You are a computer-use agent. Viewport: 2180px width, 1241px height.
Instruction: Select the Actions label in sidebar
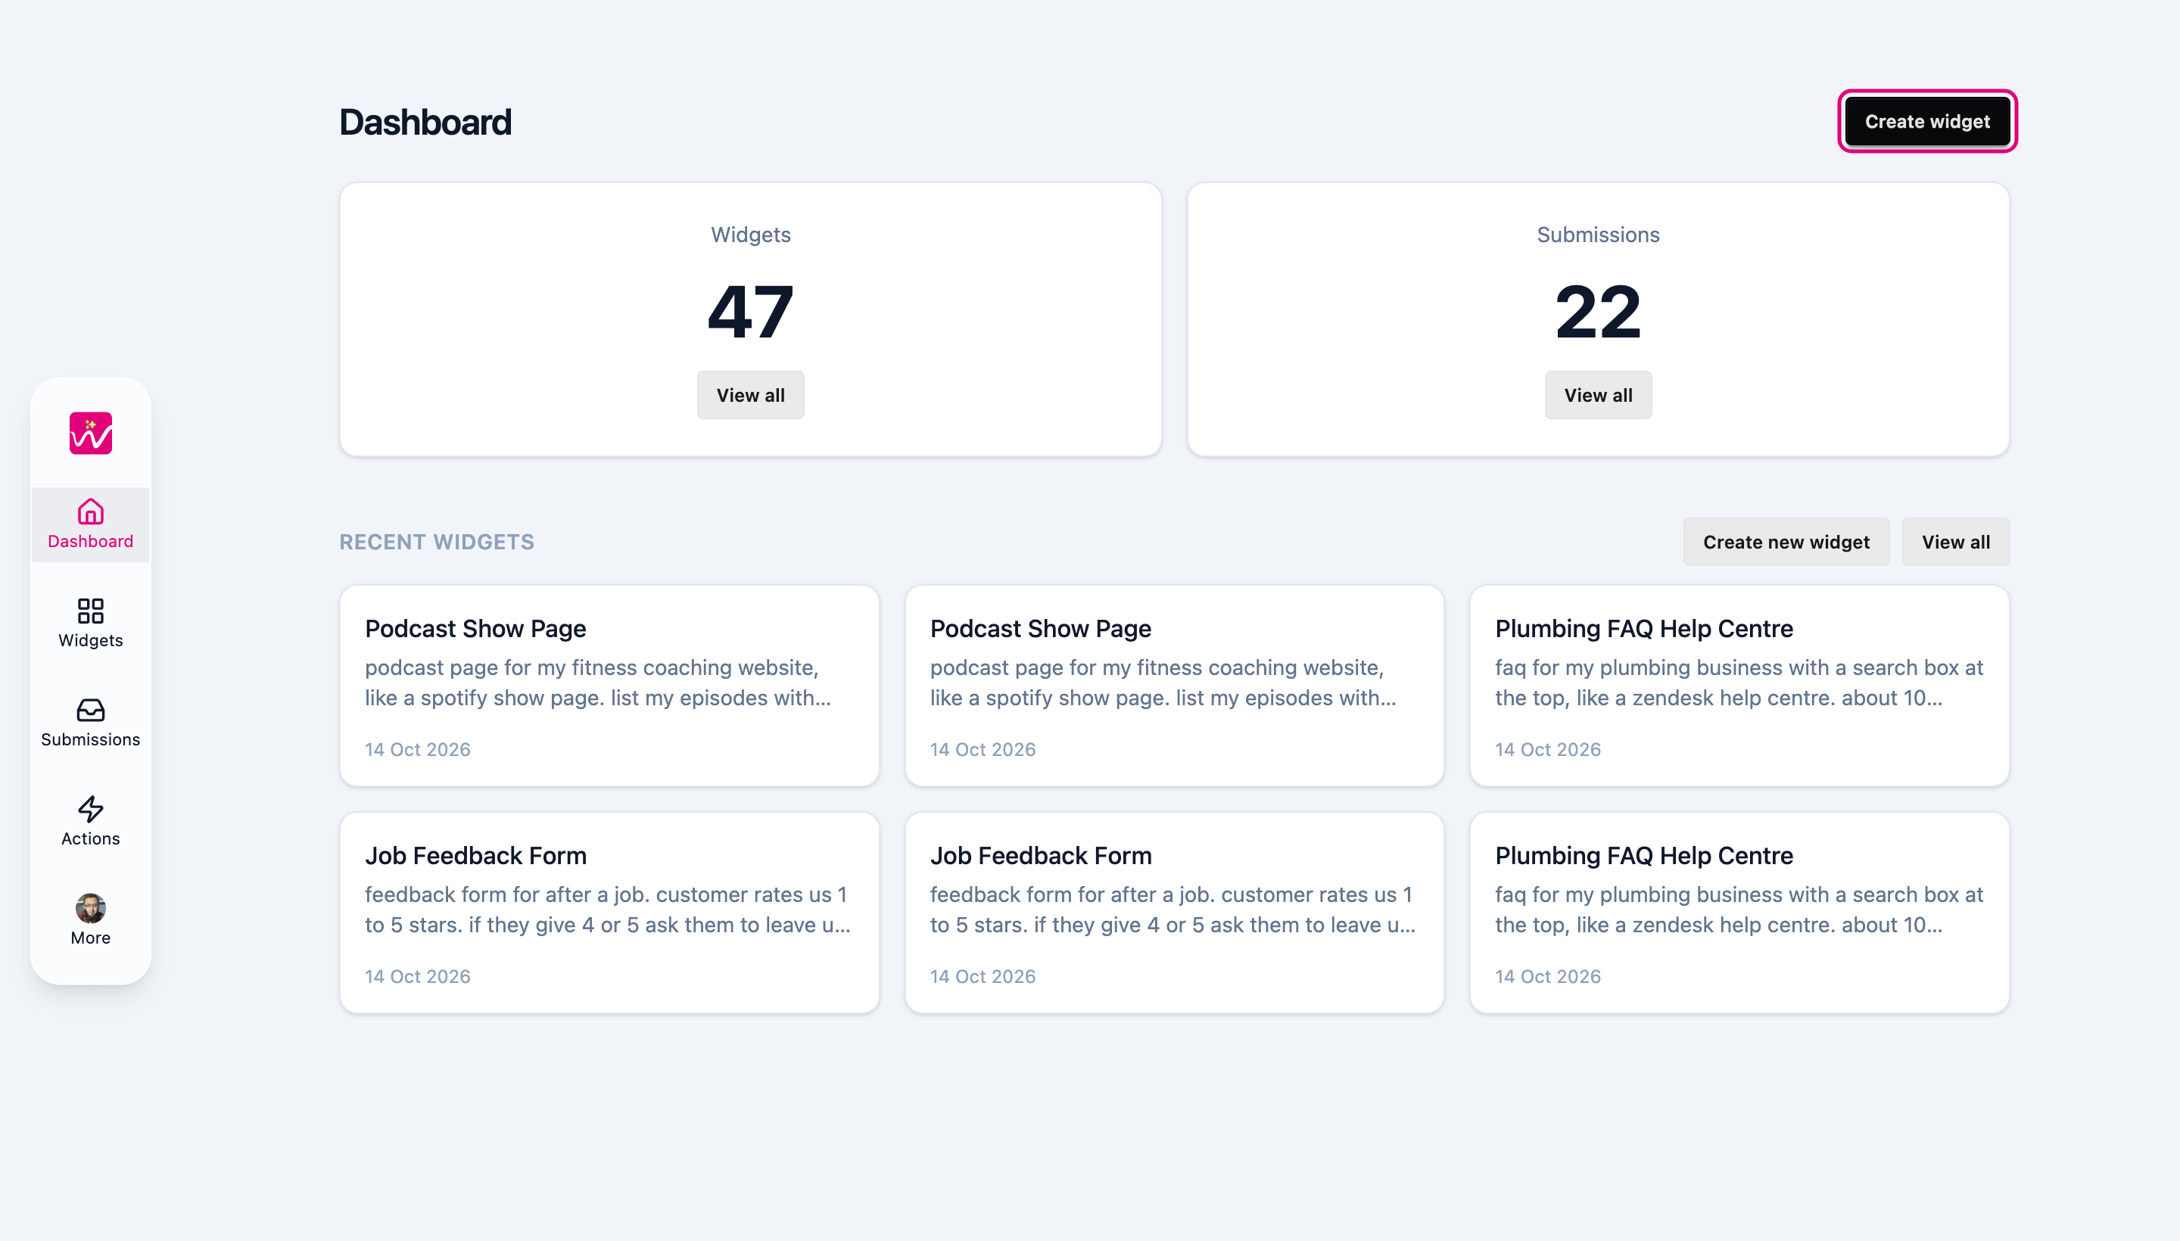click(90, 838)
